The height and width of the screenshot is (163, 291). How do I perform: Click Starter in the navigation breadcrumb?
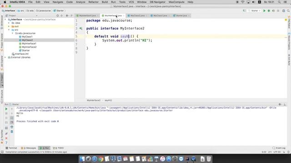click(59, 11)
